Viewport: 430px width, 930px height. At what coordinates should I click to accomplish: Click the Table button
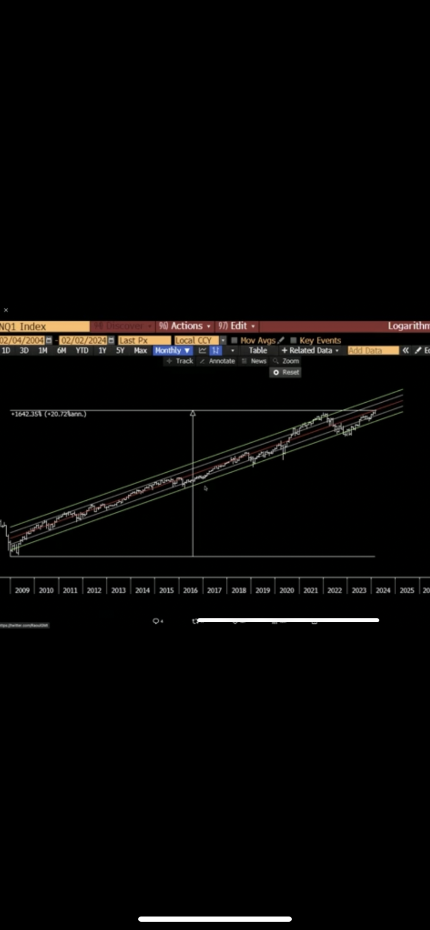(258, 351)
